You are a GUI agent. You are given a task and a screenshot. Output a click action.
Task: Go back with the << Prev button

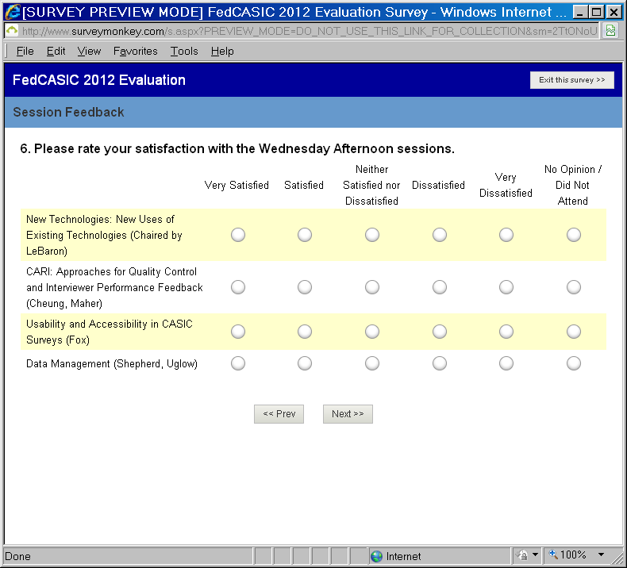click(x=279, y=414)
